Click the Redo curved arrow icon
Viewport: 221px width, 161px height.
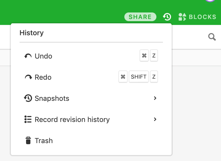coord(28,77)
